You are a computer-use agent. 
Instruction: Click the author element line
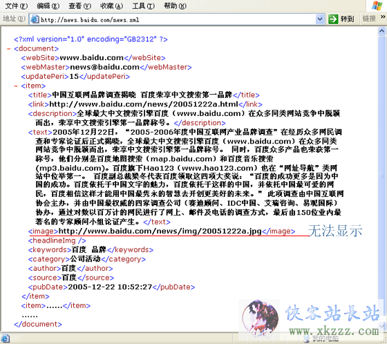[70, 269]
